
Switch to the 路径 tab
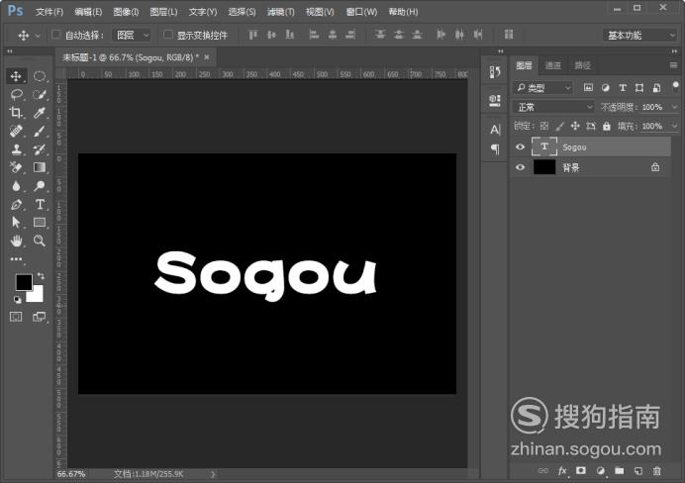[x=582, y=65]
